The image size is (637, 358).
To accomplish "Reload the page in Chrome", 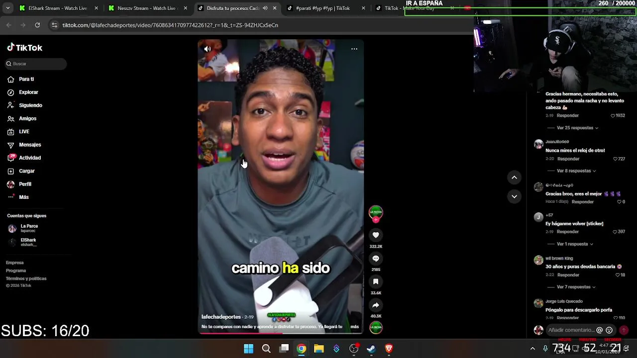I will pyautogui.click(x=37, y=25).
